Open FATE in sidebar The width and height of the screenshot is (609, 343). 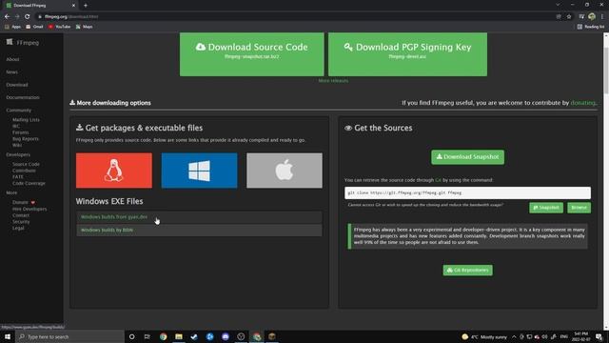(17, 176)
